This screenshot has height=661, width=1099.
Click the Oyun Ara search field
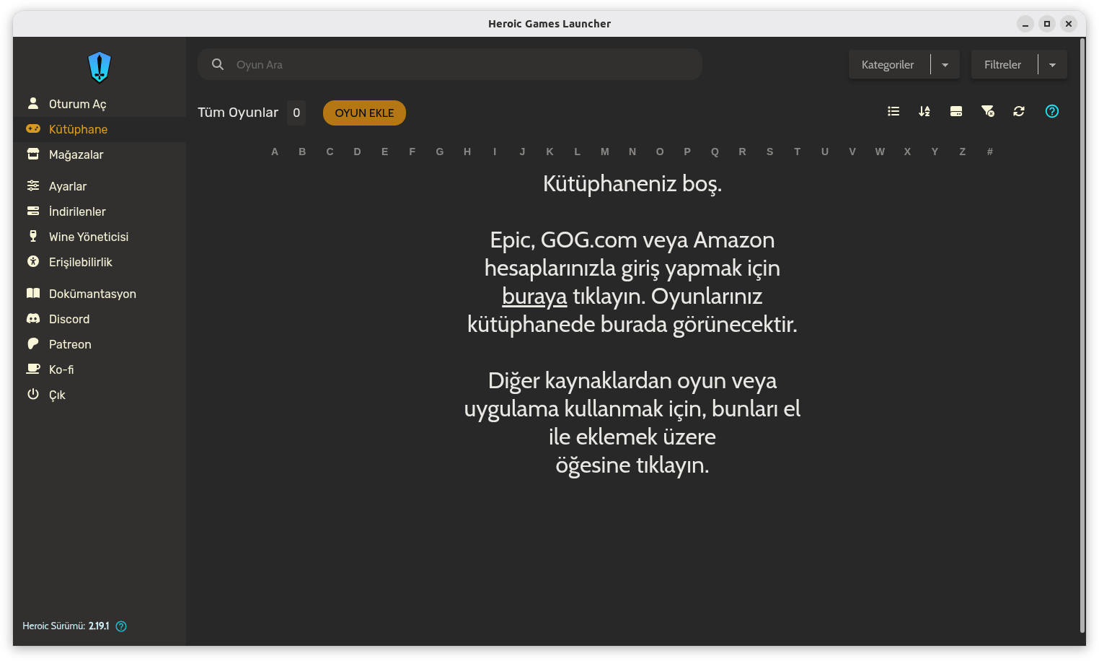pyautogui.click(x=462, y=65)
